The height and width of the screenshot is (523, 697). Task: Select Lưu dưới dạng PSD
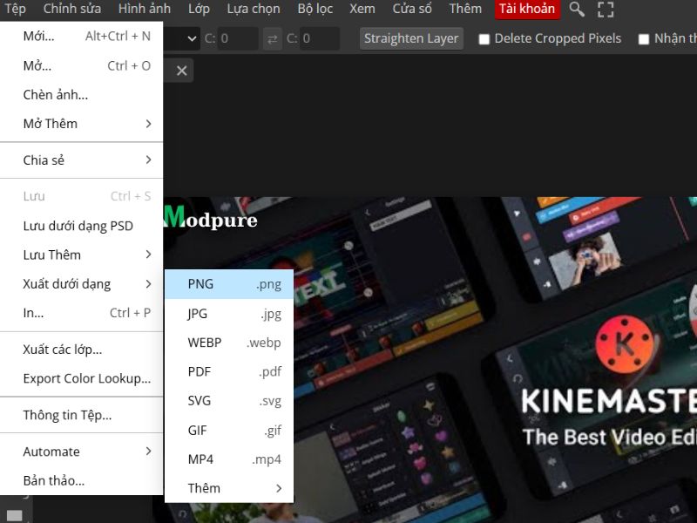(81, 226)
